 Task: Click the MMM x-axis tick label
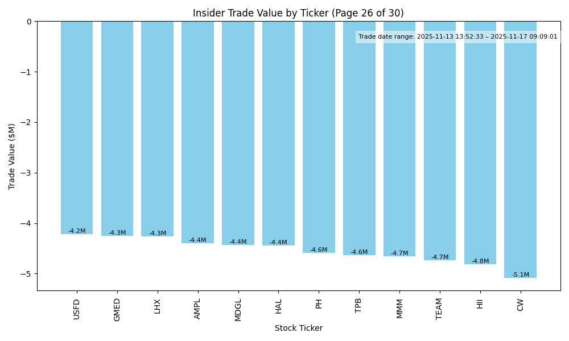pyautogui.click(x=399, y=308)
